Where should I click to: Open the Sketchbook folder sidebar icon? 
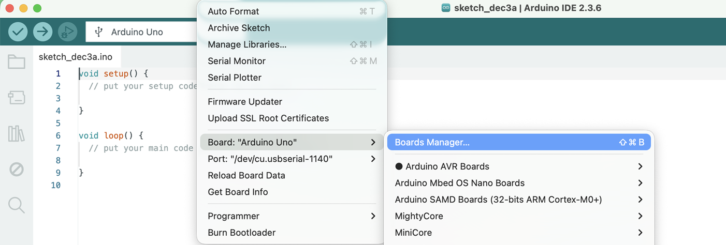point(17,62)
